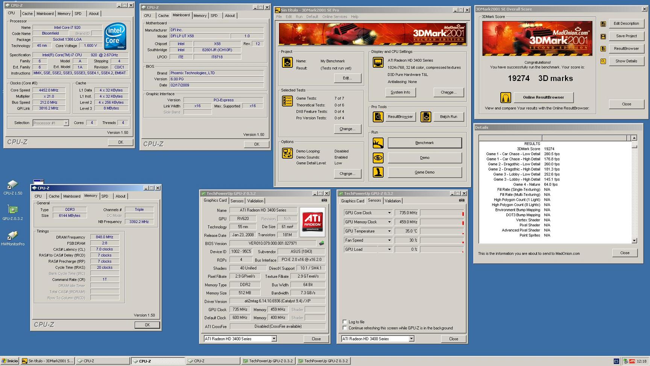The height and width of the screenshot is (366, 650).
Task: Open the HWMonitorPro desktop shortcut
Action: (x=13, y=238)
